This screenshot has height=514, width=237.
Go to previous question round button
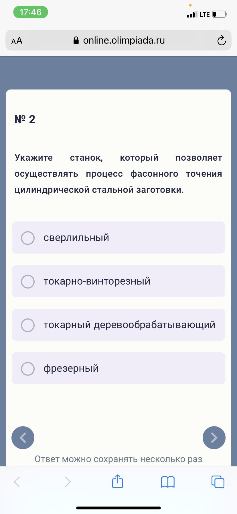click(23, 437)
